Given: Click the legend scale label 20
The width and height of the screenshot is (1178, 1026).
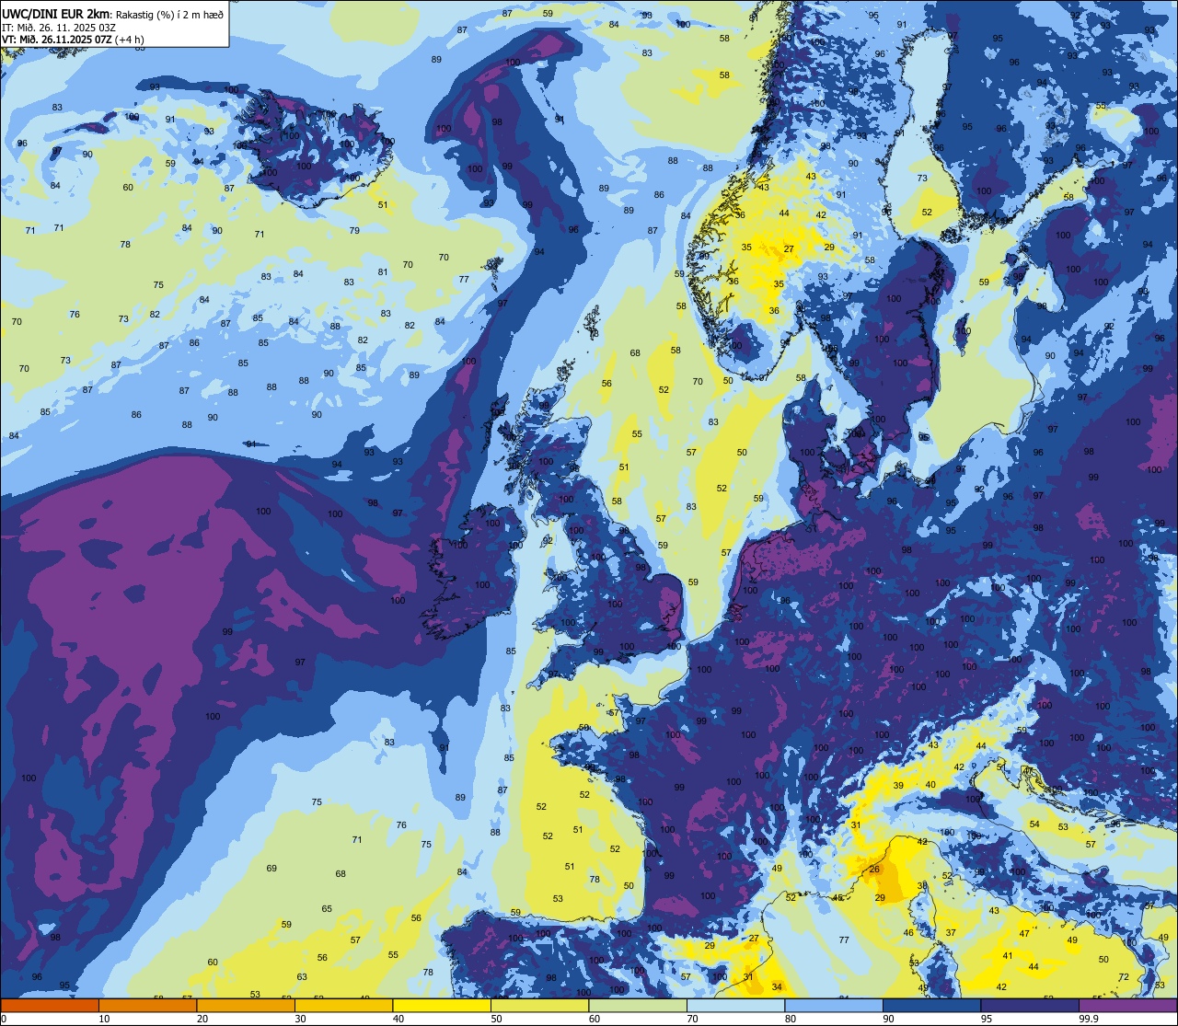Looking at the screenshot, I should pyautogui.click(x=202, y=1019).
